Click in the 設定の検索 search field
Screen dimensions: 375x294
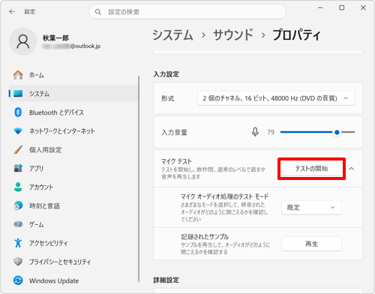[x=187, y=12]
